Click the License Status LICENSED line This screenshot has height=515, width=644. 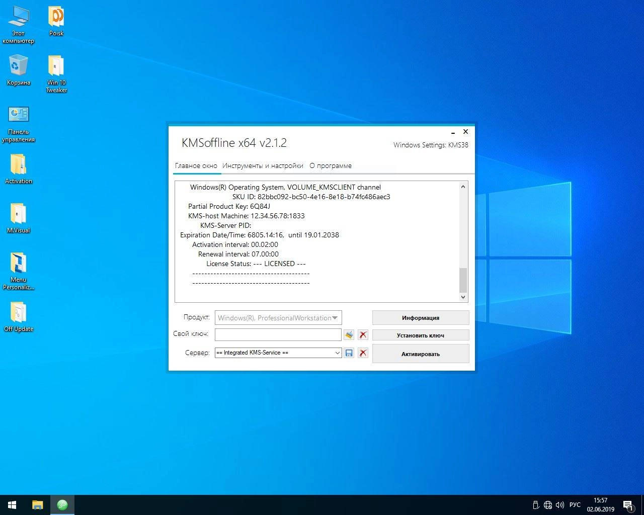click(256, 264)
